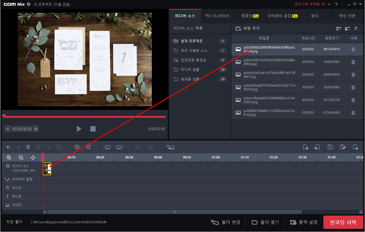Open clip adjustment sliders icon
Image resolution: width=365 pixels, height=232 pixels.
77,147
